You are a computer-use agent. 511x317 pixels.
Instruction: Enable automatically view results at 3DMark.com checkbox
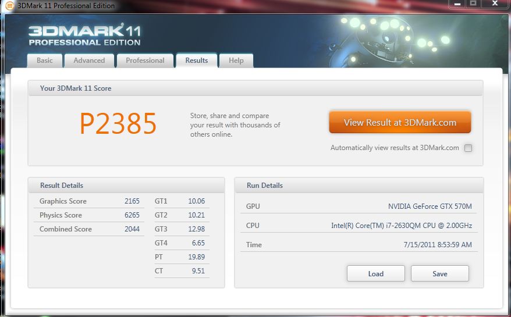[x=468, y=148]
